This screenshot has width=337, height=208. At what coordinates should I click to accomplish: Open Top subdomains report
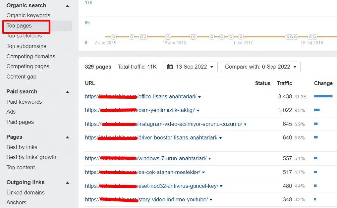tap(26, 46)
